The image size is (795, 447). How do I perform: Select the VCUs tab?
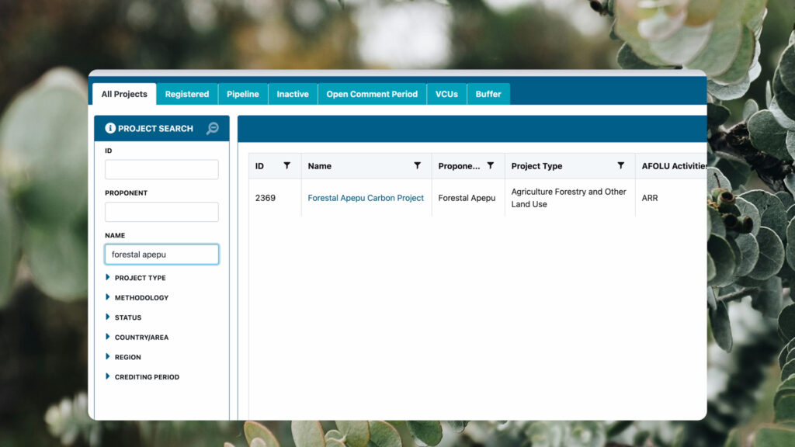[x=446, y=94]
